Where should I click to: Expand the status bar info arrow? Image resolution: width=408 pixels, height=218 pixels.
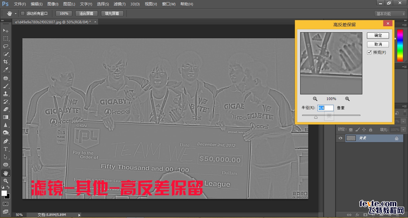(x=79, y=215)
